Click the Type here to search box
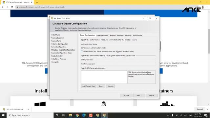This screenshot has width=210, height=118. pos(30,115)
